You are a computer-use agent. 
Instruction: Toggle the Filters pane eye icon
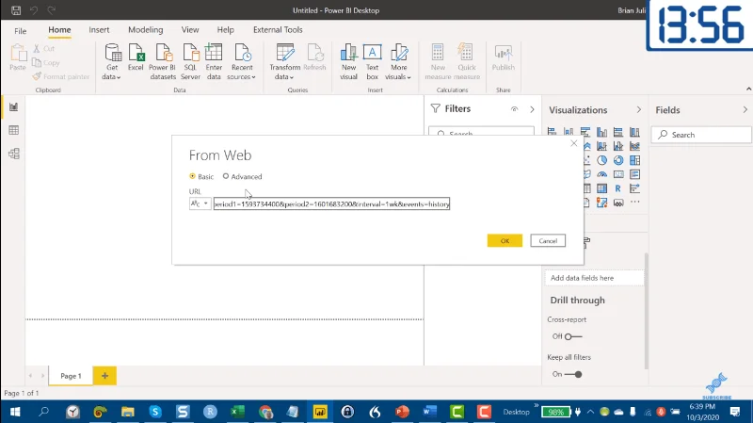[514, 109]
